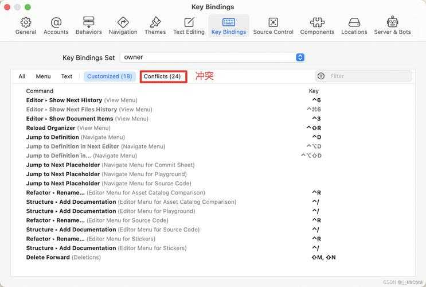Select Add Documentation for Asset Catalog Comparison
This screenshot has width=426, height=287.
(213, 202)
